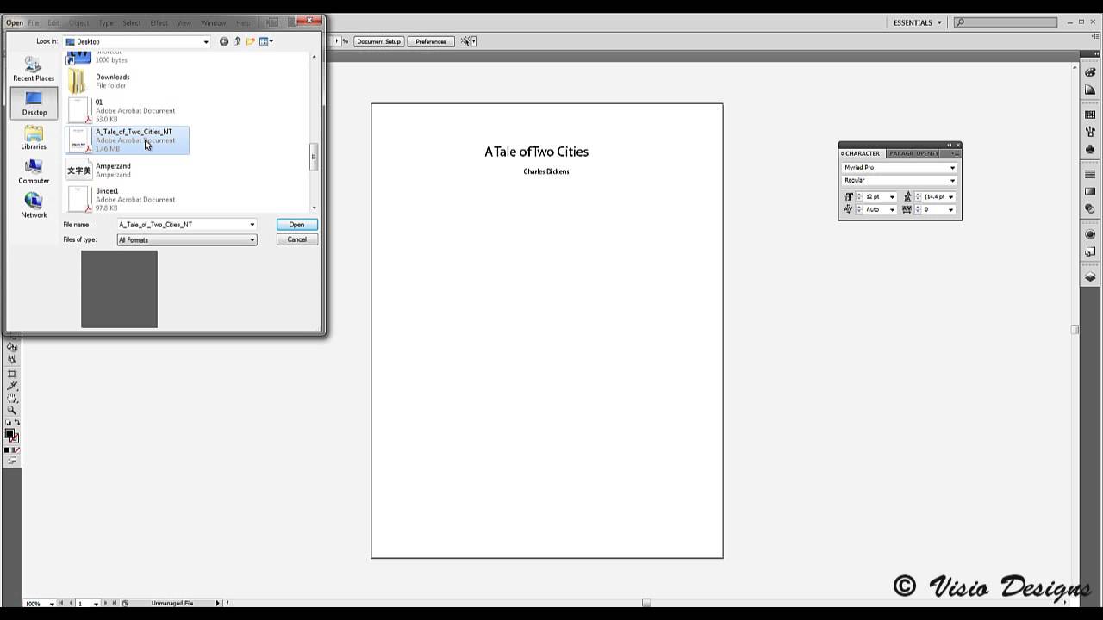Click the small black Color mode button
This screenshot has width=1103, height=620.
7,449
